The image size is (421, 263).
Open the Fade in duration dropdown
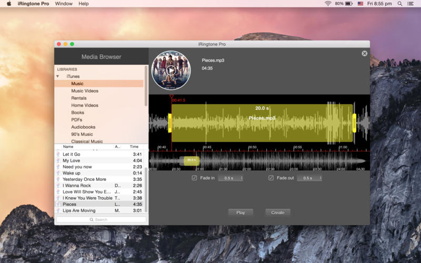tap(230, 178)
